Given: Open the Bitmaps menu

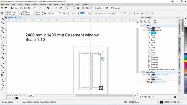Looking at the screenshot, I should tap(43, 4).
